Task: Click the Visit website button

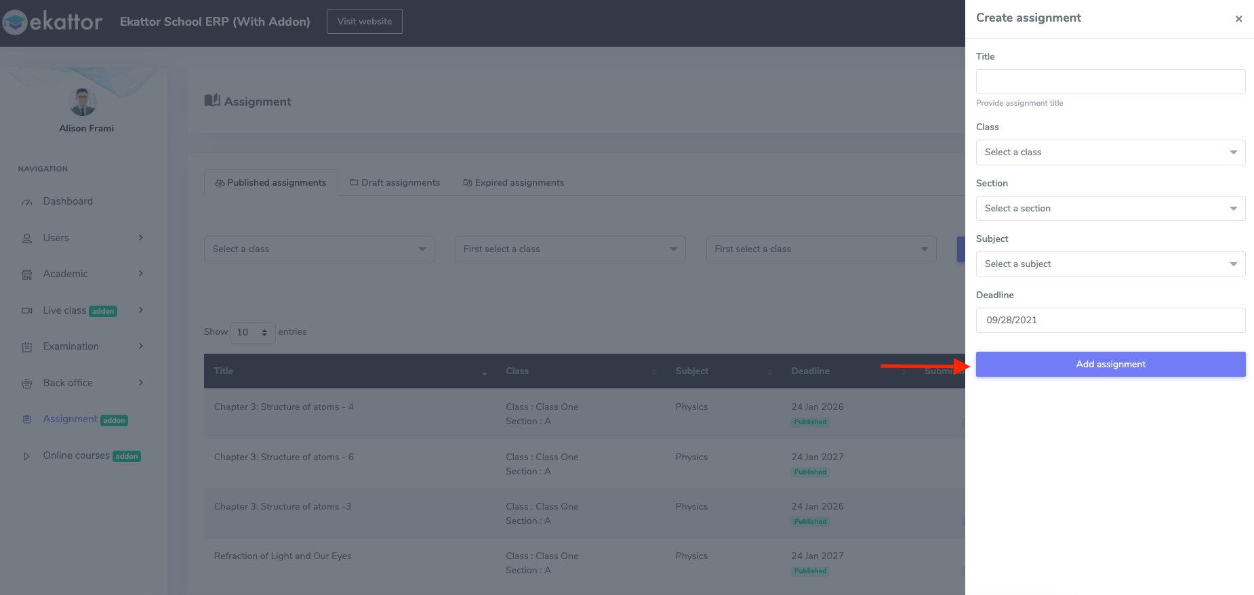Action: click(x=365, y=21)
